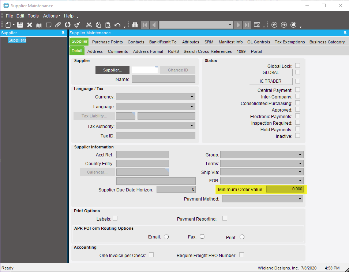Toggle the Labels print checkbox
Screen dimensions: 349x272
pyautogui.click(x=115, y=218)
